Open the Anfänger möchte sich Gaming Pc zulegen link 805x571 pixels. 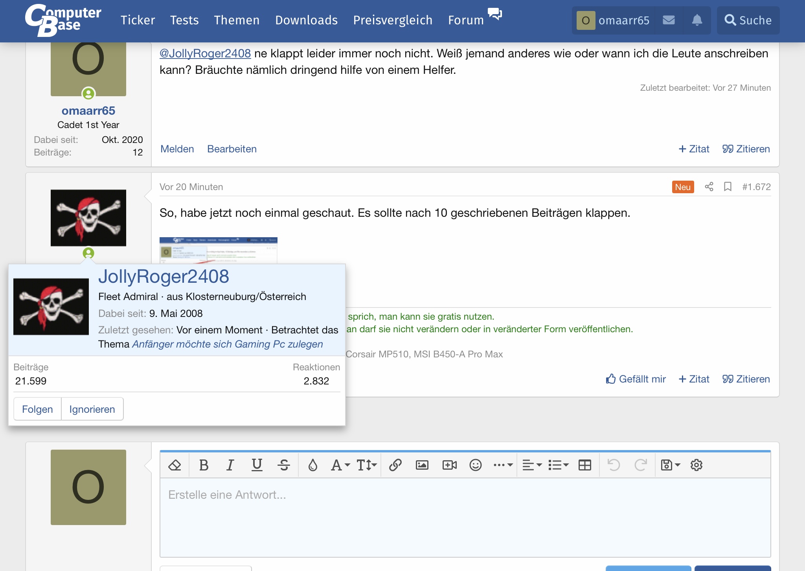[x=227, y=344]
